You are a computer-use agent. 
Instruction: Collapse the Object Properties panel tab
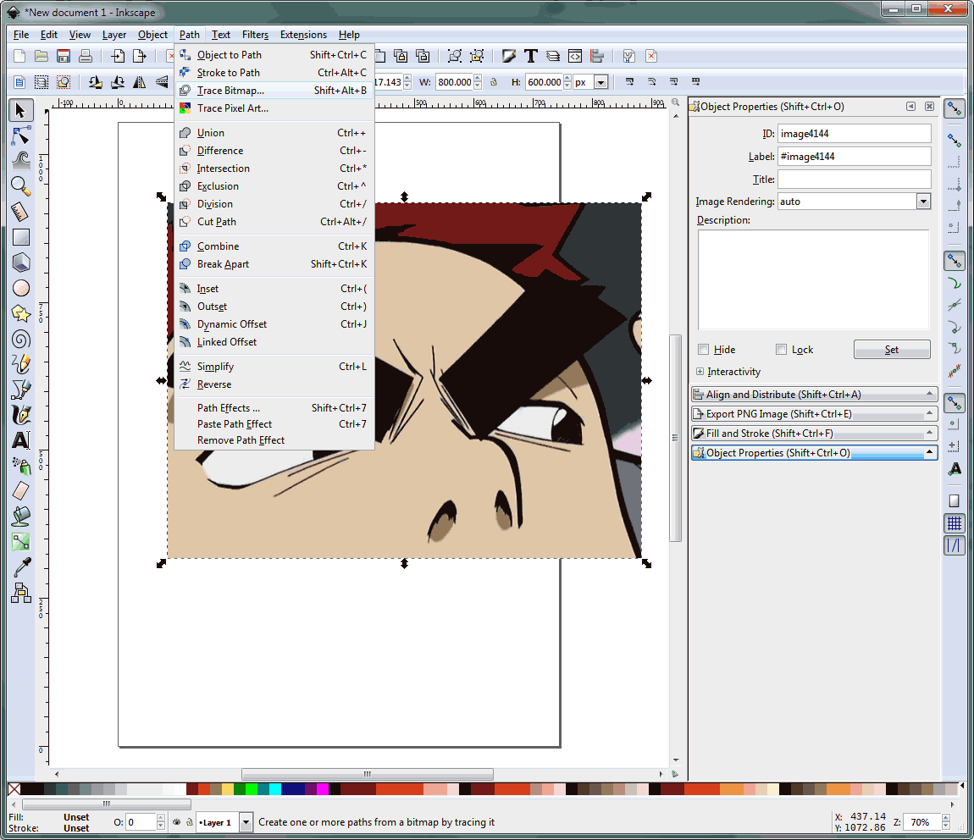[x=814, y=452]
